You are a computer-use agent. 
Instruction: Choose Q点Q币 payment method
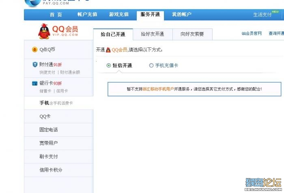(59, 49)
